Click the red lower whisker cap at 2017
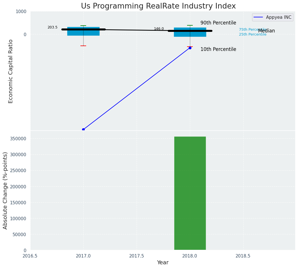The image size is (298, 268). tap(83, 46)
